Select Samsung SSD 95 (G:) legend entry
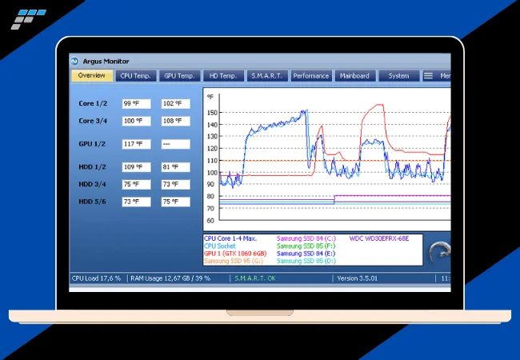The image size is (520, 360). [x=234, y=261]
